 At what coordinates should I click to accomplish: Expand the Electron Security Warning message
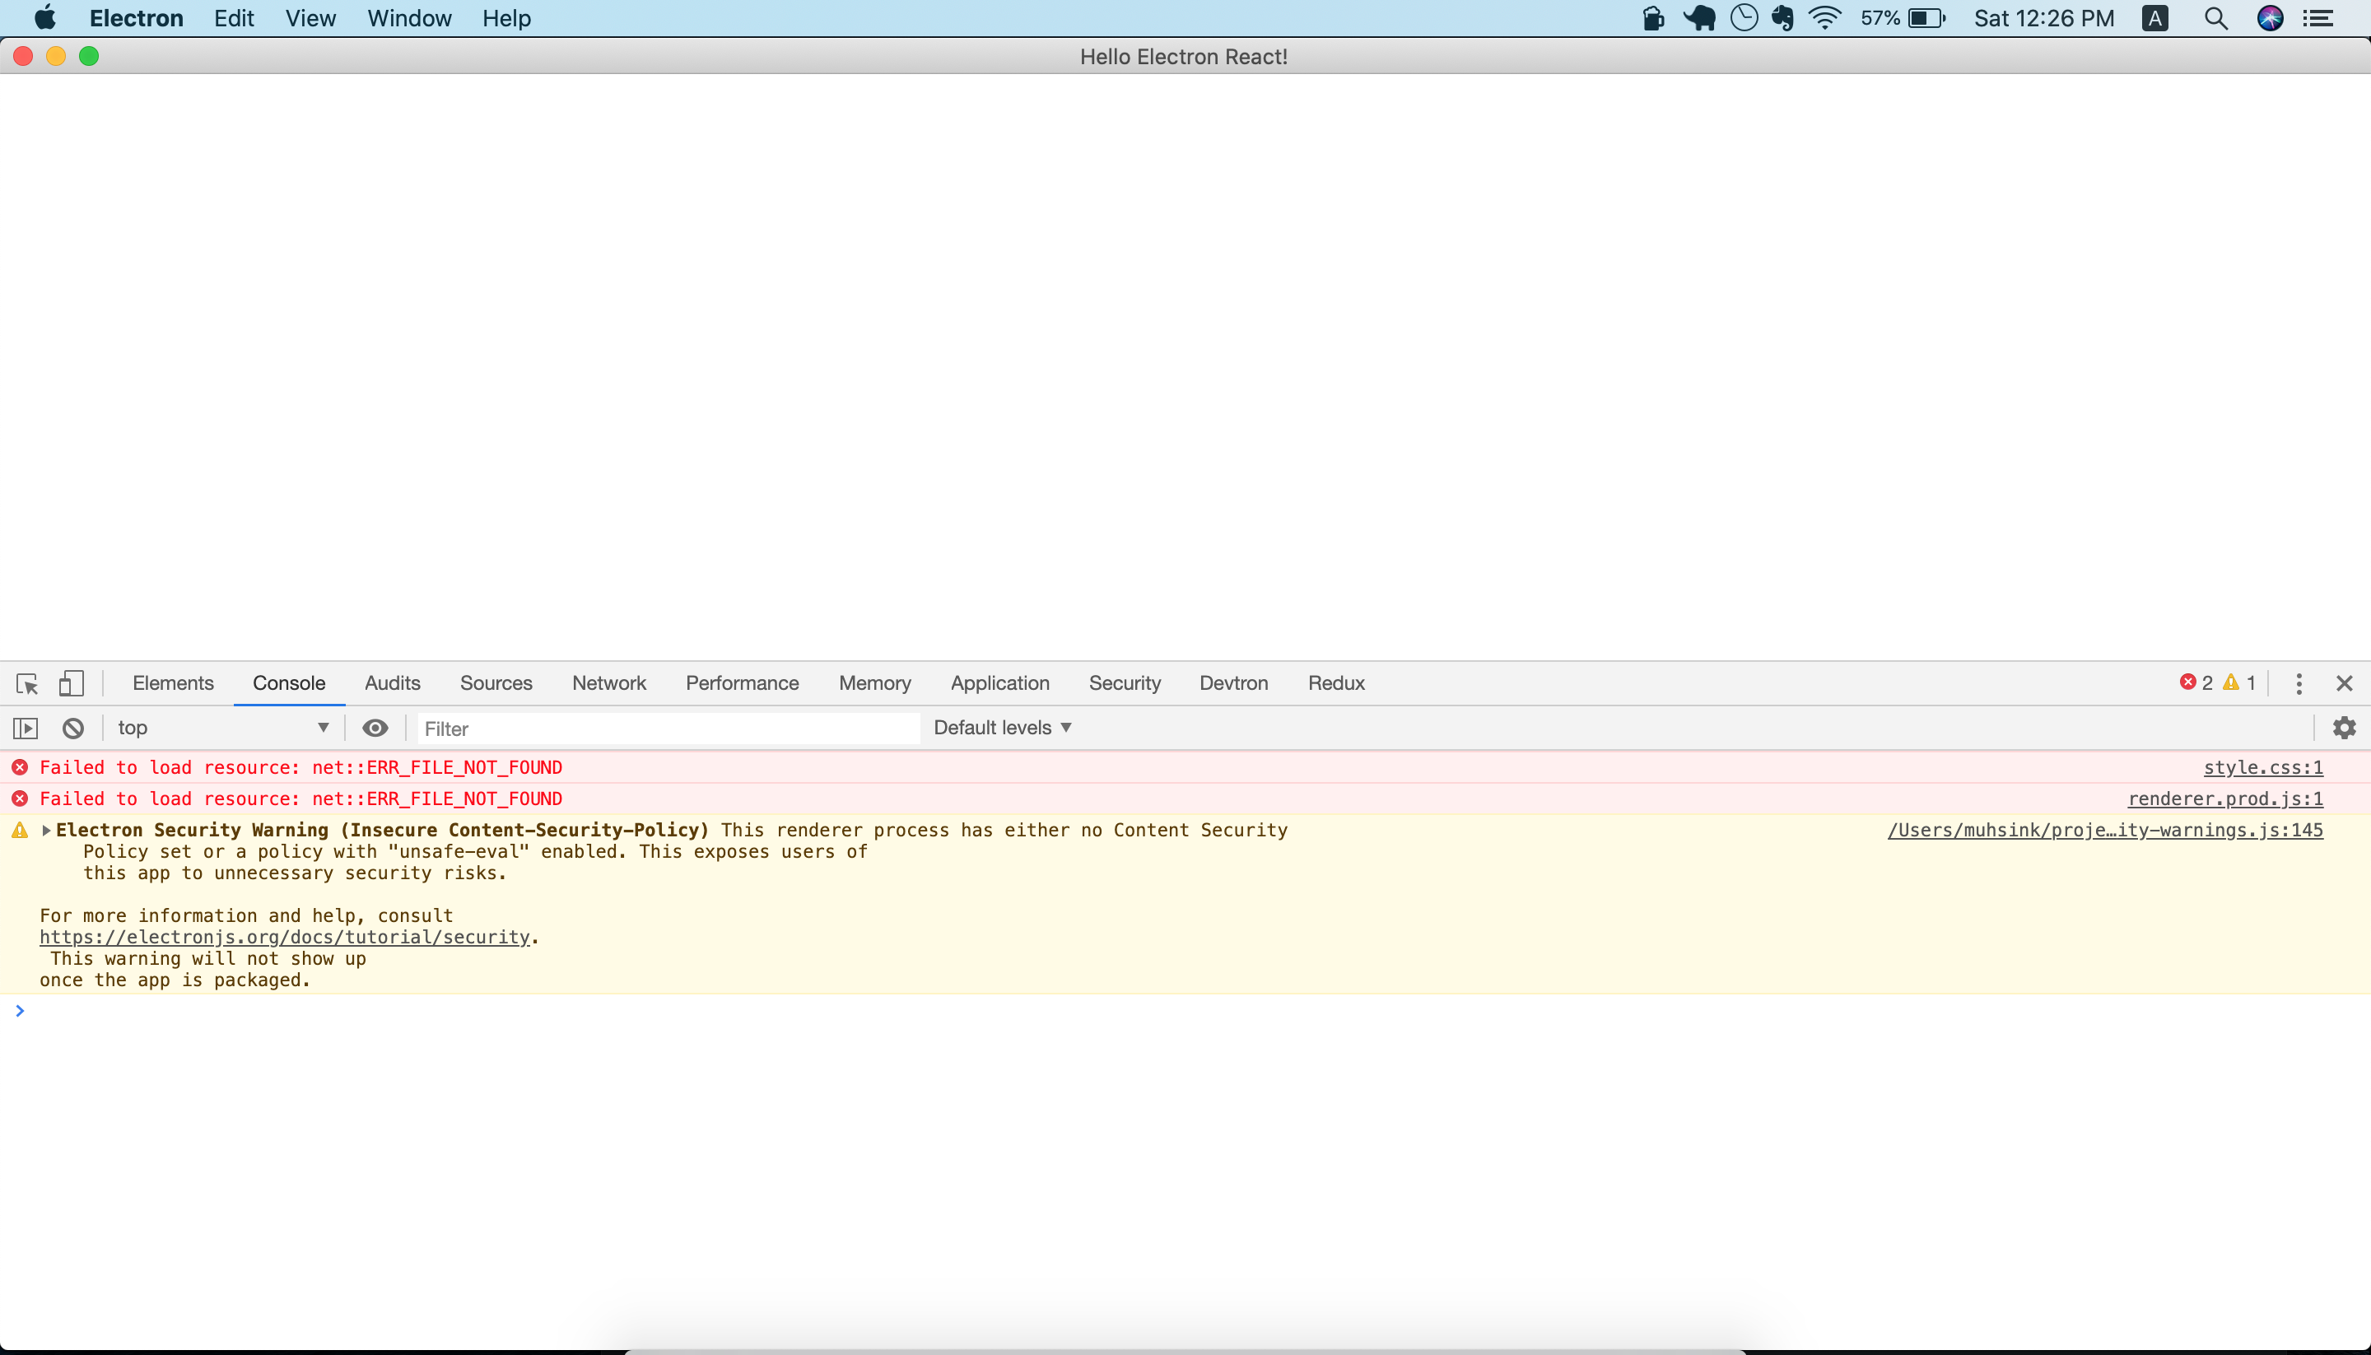[x=45, y=830]
